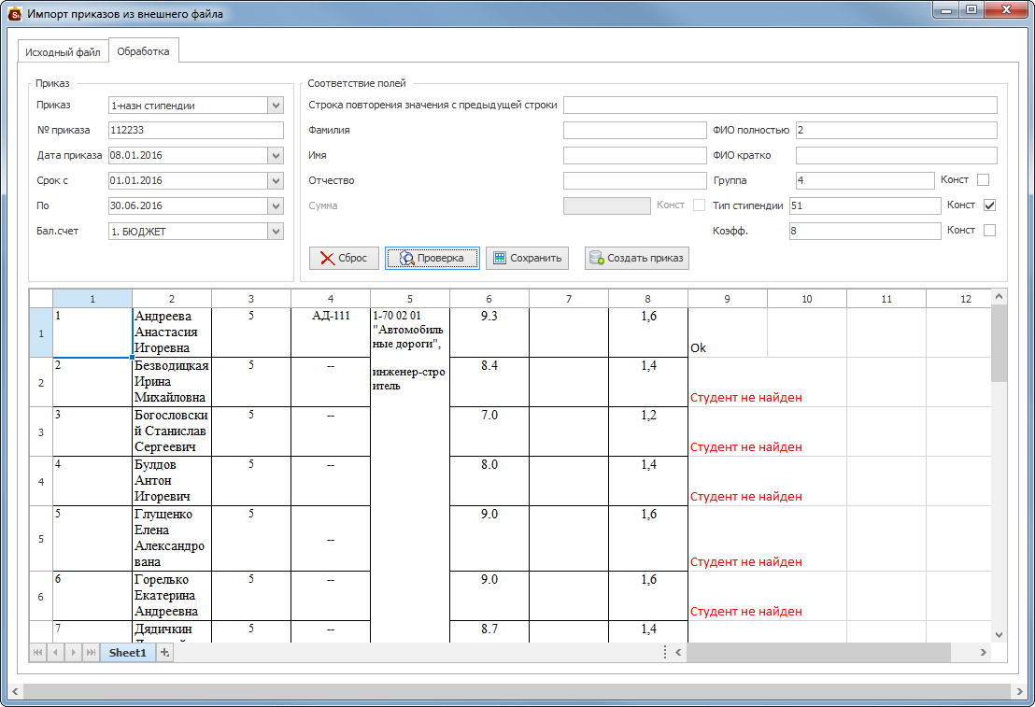The width and height of the screenshot is (1035, 707).
Task: Open the По date dropdown
Action: click(x=276, y=206)
